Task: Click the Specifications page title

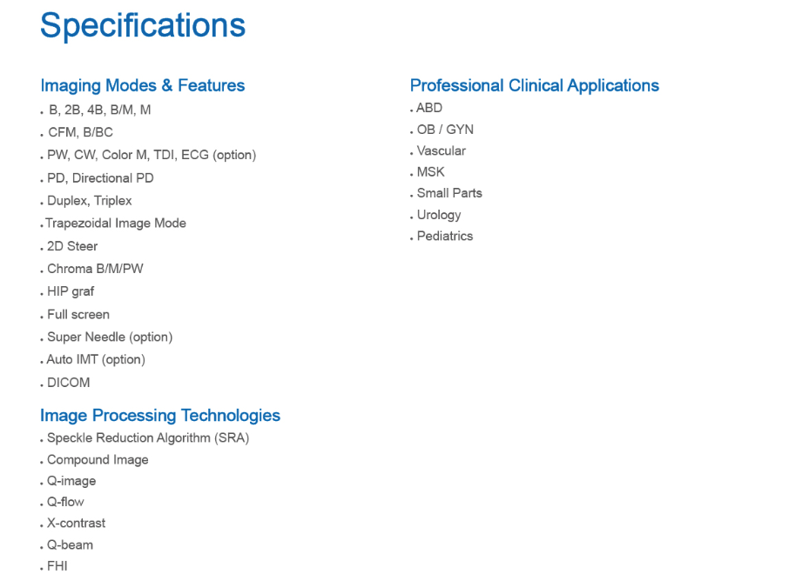Action: point(143,25)
